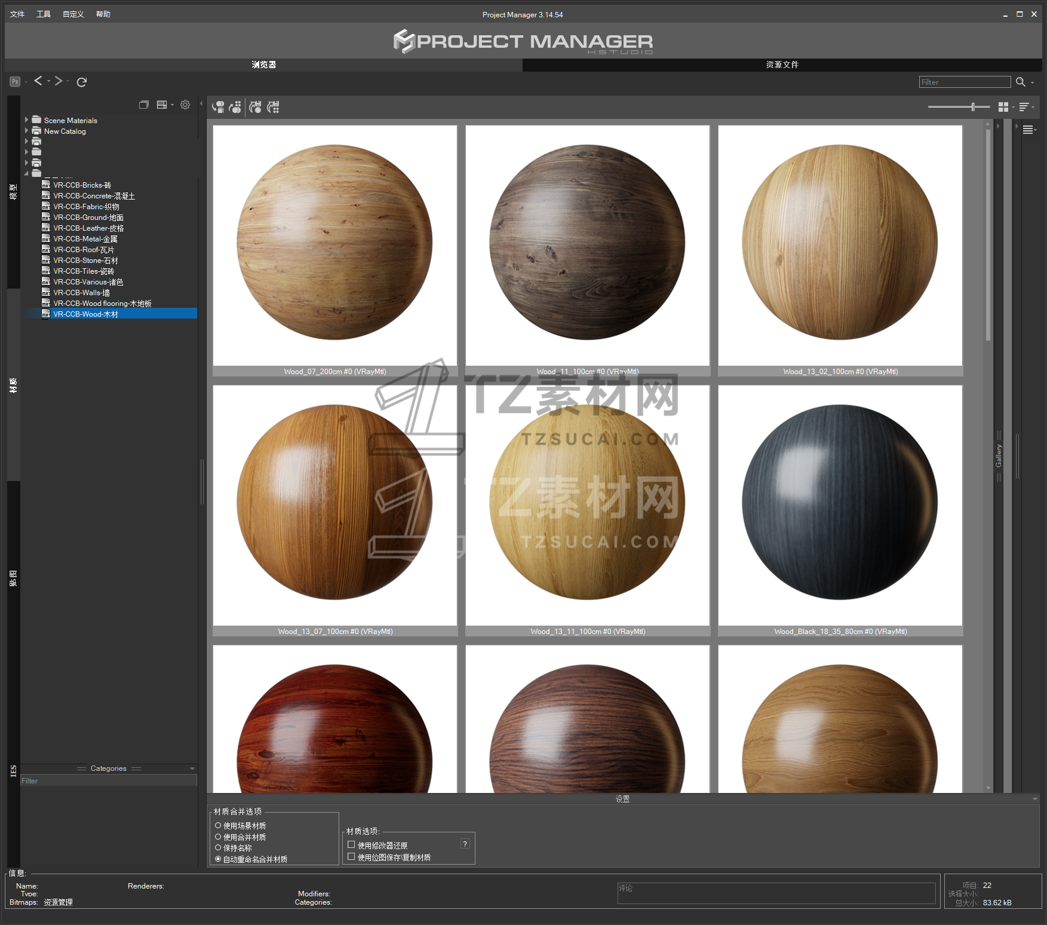Collapse the 设置 panel with its arrow

pyautogui.click(x=1035, y=799)
